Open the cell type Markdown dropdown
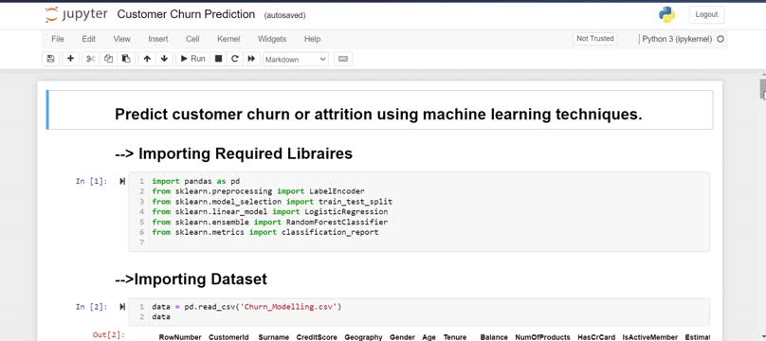The width and height of the screenshot is (766, 341). coord(296,59)
